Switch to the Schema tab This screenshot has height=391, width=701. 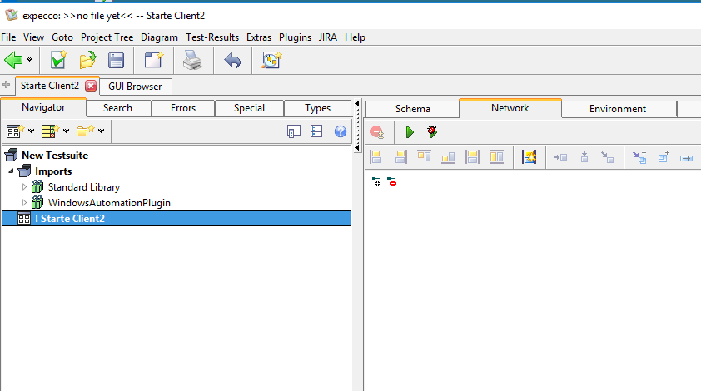[412, 108]
